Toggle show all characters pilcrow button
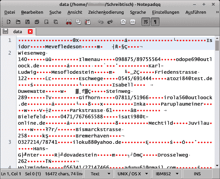This screenshot has height=179, width=220. pos(155,22)
